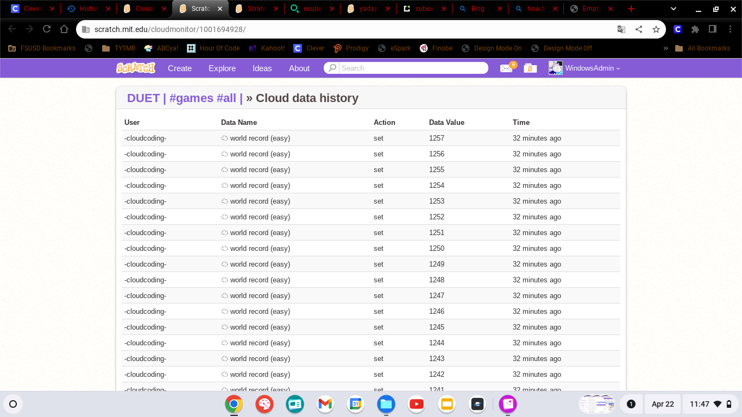
Task: Select the Create menu item
Action: click(180, 68)
